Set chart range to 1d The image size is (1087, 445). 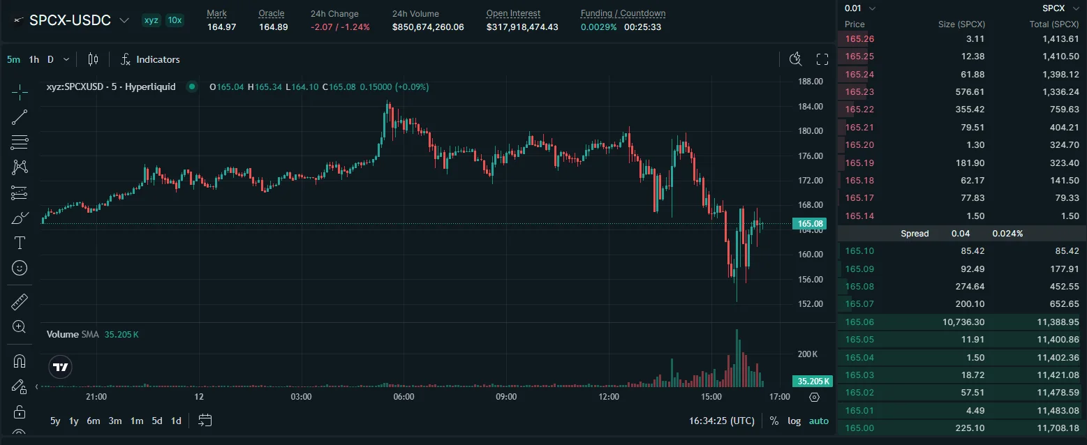point(177,421)
